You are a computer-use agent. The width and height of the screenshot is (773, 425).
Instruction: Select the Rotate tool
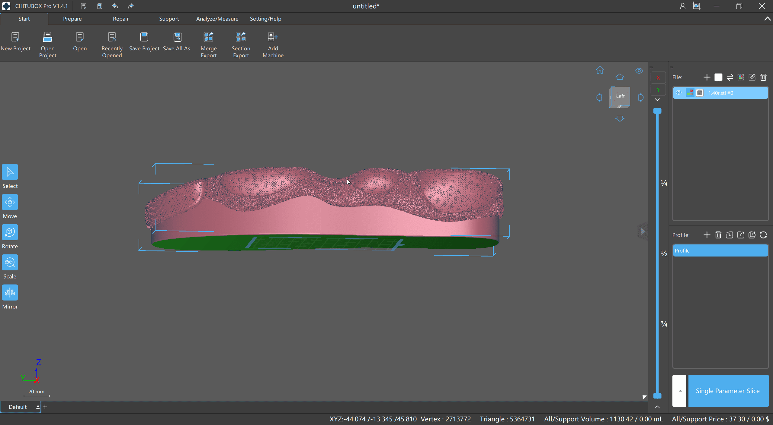pos(10,232)
